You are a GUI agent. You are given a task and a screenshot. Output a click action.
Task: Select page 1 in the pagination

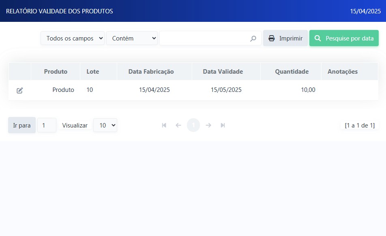click(x=193, y=125)
